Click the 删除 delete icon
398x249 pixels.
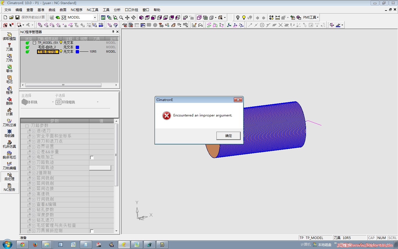tap(9, 101)
